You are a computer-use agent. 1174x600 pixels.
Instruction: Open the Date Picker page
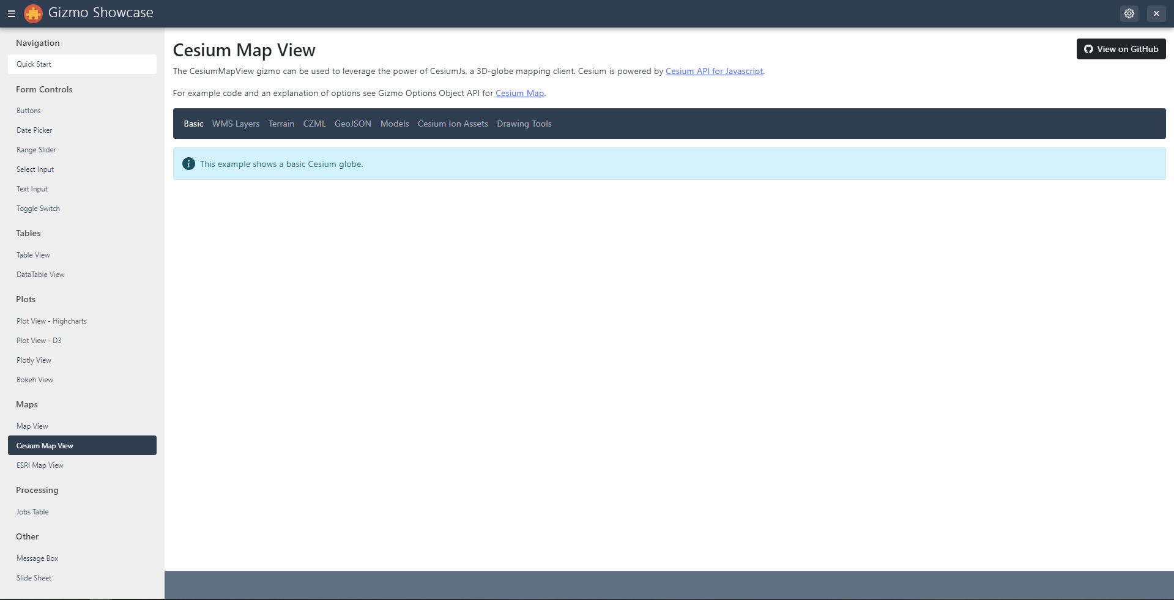coord(34,130)
